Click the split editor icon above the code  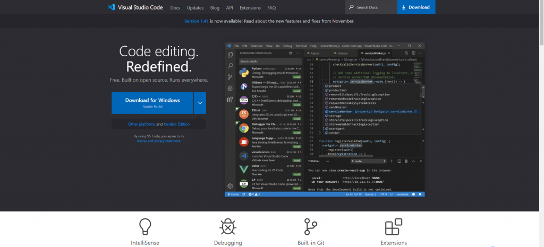coord(413,54)
